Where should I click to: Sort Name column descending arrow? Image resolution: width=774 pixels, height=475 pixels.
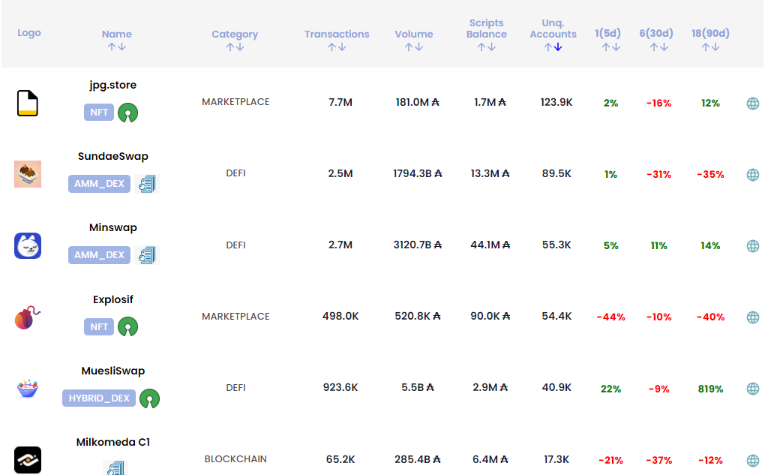coord(122,47)
